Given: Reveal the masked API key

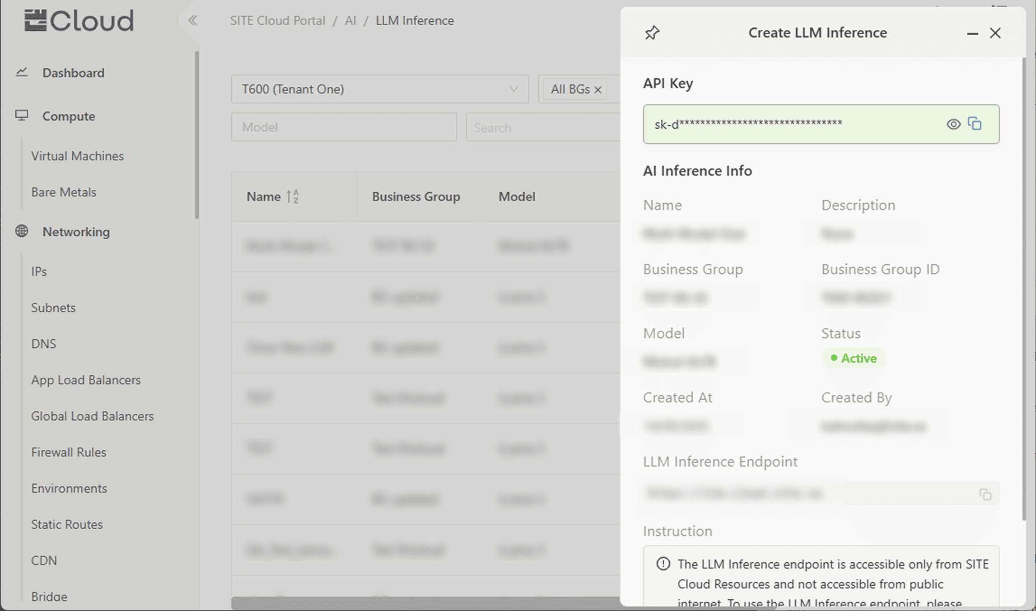Looking at the screenshot, I should 953,124.
